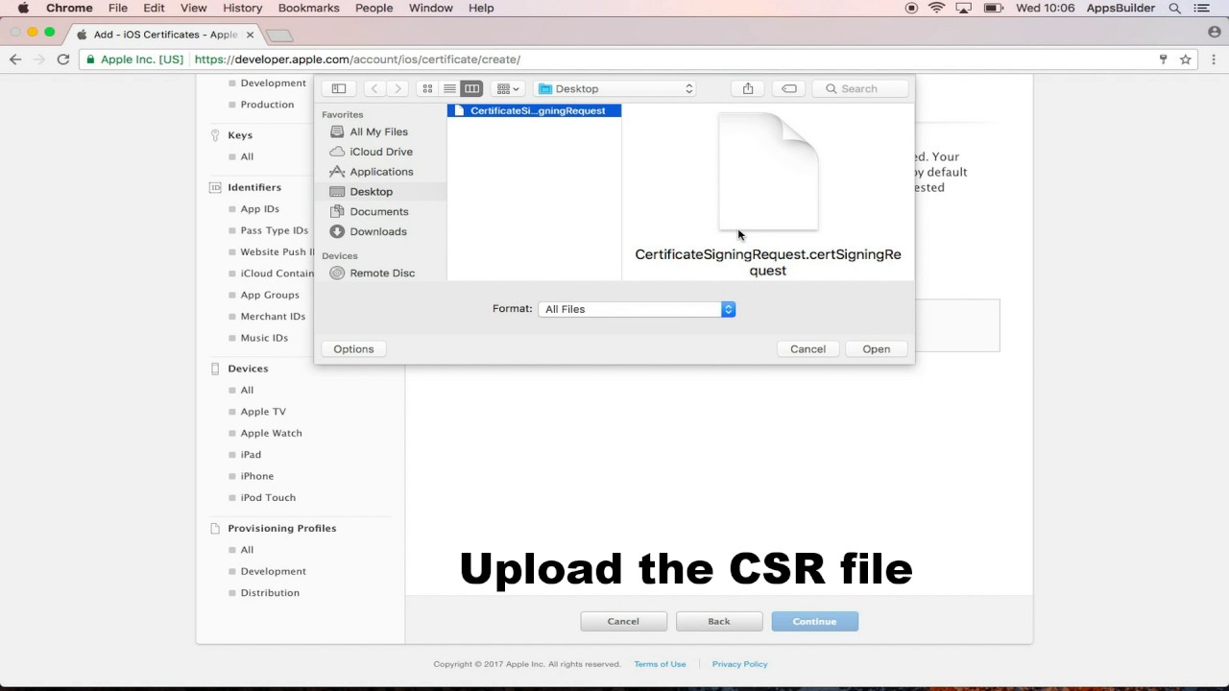Open the Chrome application menu
This screenshot has width=1229, height=691.
pyautogui.click(x=69, y=8)
